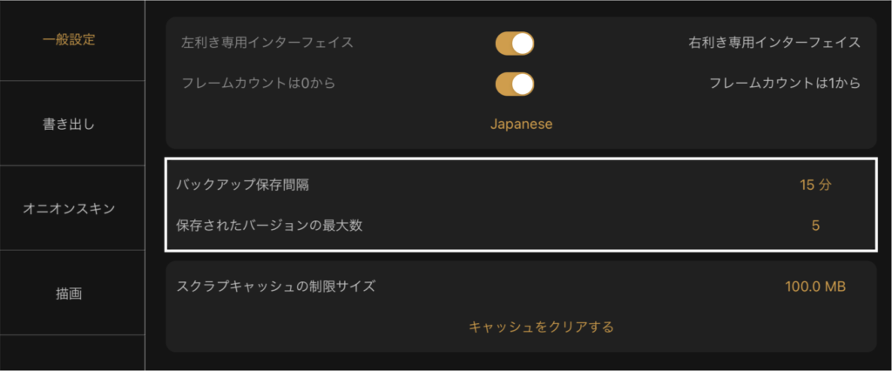The width and height of the screenshot is (892, 371).
Task: Toggle the left/right-handed interface switch
Action: [x=514, y=44]
